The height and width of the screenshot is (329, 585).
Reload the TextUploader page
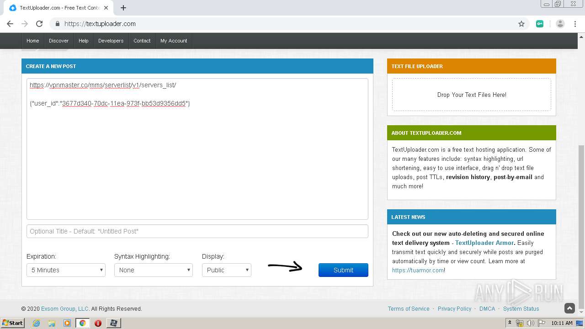coord(39,24)
